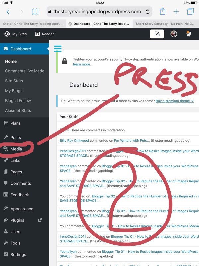Viewport: 199px width, 266px height.
Task: Open My Sites in admin bar
Action: [x=16, y=34]
